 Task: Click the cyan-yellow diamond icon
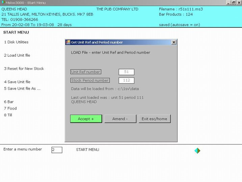pyautogui.click(x=197, y=151)
